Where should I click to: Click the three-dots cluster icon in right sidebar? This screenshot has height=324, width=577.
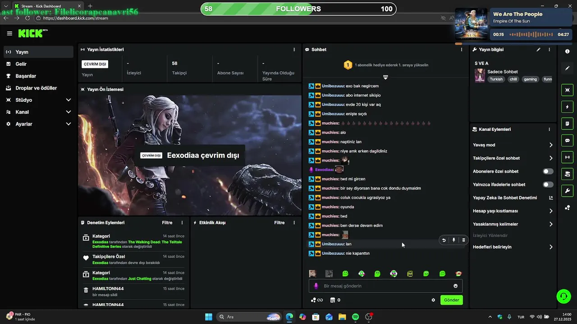tap(567, 207)
